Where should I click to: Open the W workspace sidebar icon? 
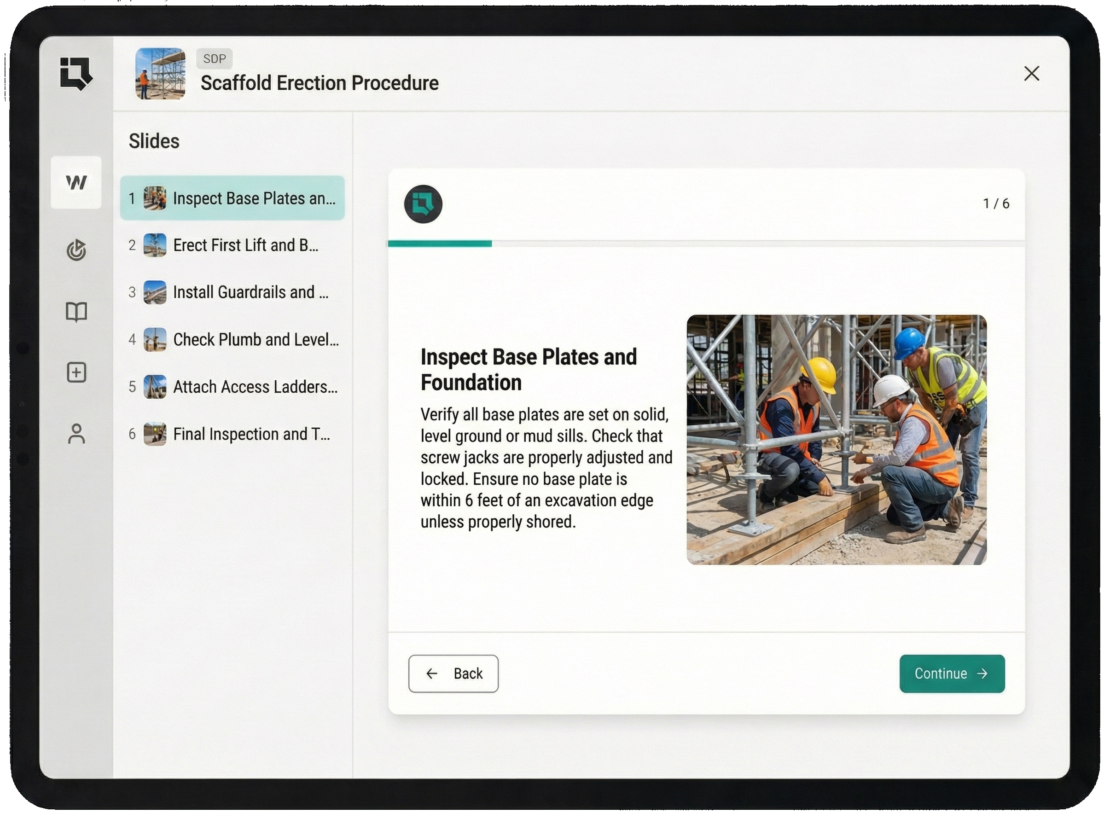click(76, 182)
